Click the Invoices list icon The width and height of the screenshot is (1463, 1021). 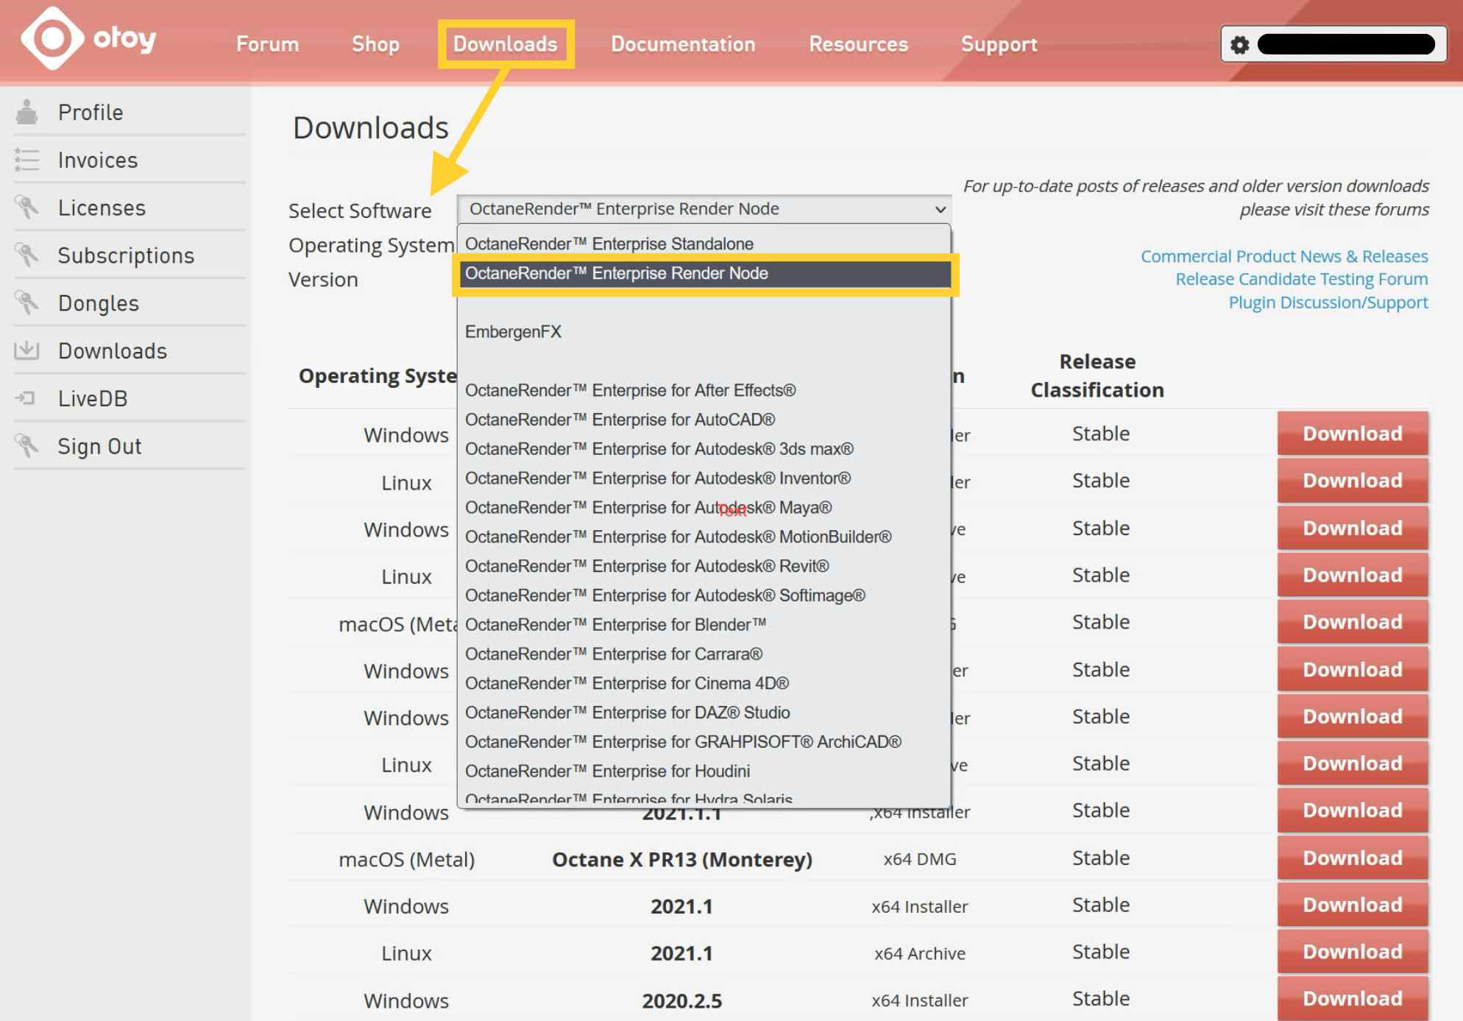click(x=26, y=160)
